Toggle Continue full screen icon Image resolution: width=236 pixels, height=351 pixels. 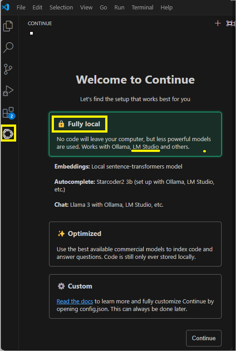coord(231,23)
